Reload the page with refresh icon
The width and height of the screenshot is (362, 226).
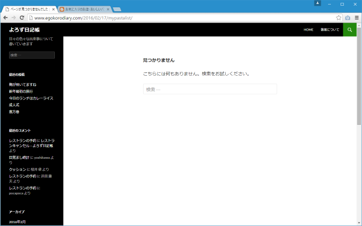point(24,18)
